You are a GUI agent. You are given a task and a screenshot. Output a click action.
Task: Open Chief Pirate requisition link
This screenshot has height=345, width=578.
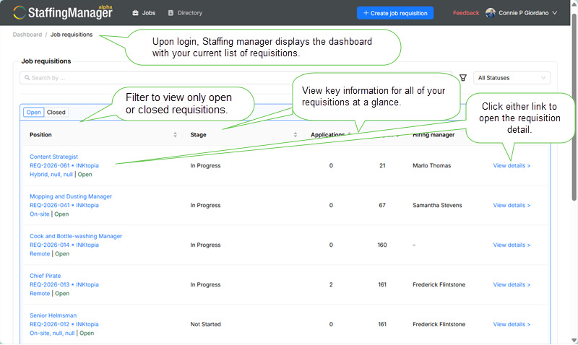(x=46, y=276)
